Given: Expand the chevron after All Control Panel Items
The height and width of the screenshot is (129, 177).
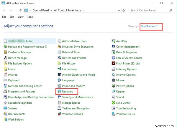Looking at the screenshot, I should pos(84,10).
